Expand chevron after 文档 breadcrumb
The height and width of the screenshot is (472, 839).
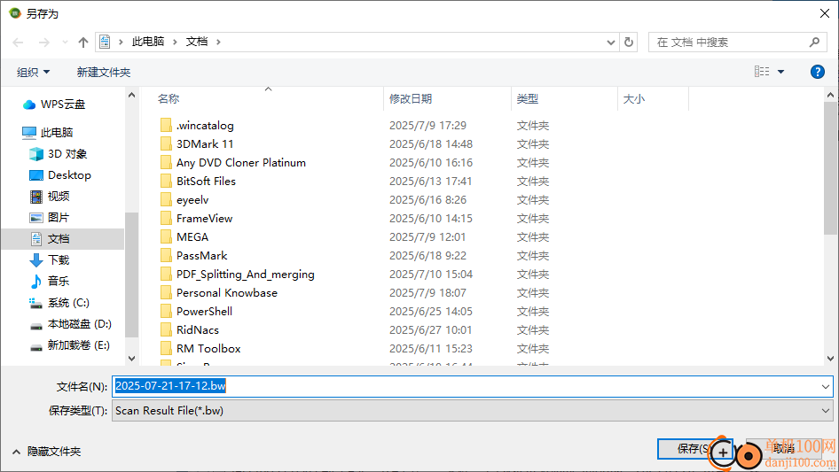tap(218, 42)
